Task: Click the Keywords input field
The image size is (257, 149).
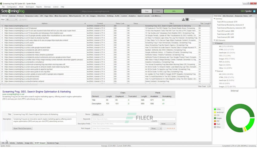Action: point(134,119)
